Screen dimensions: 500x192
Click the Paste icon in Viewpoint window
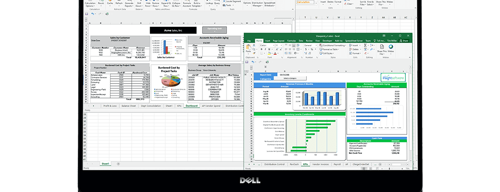(x=249, y=48)
